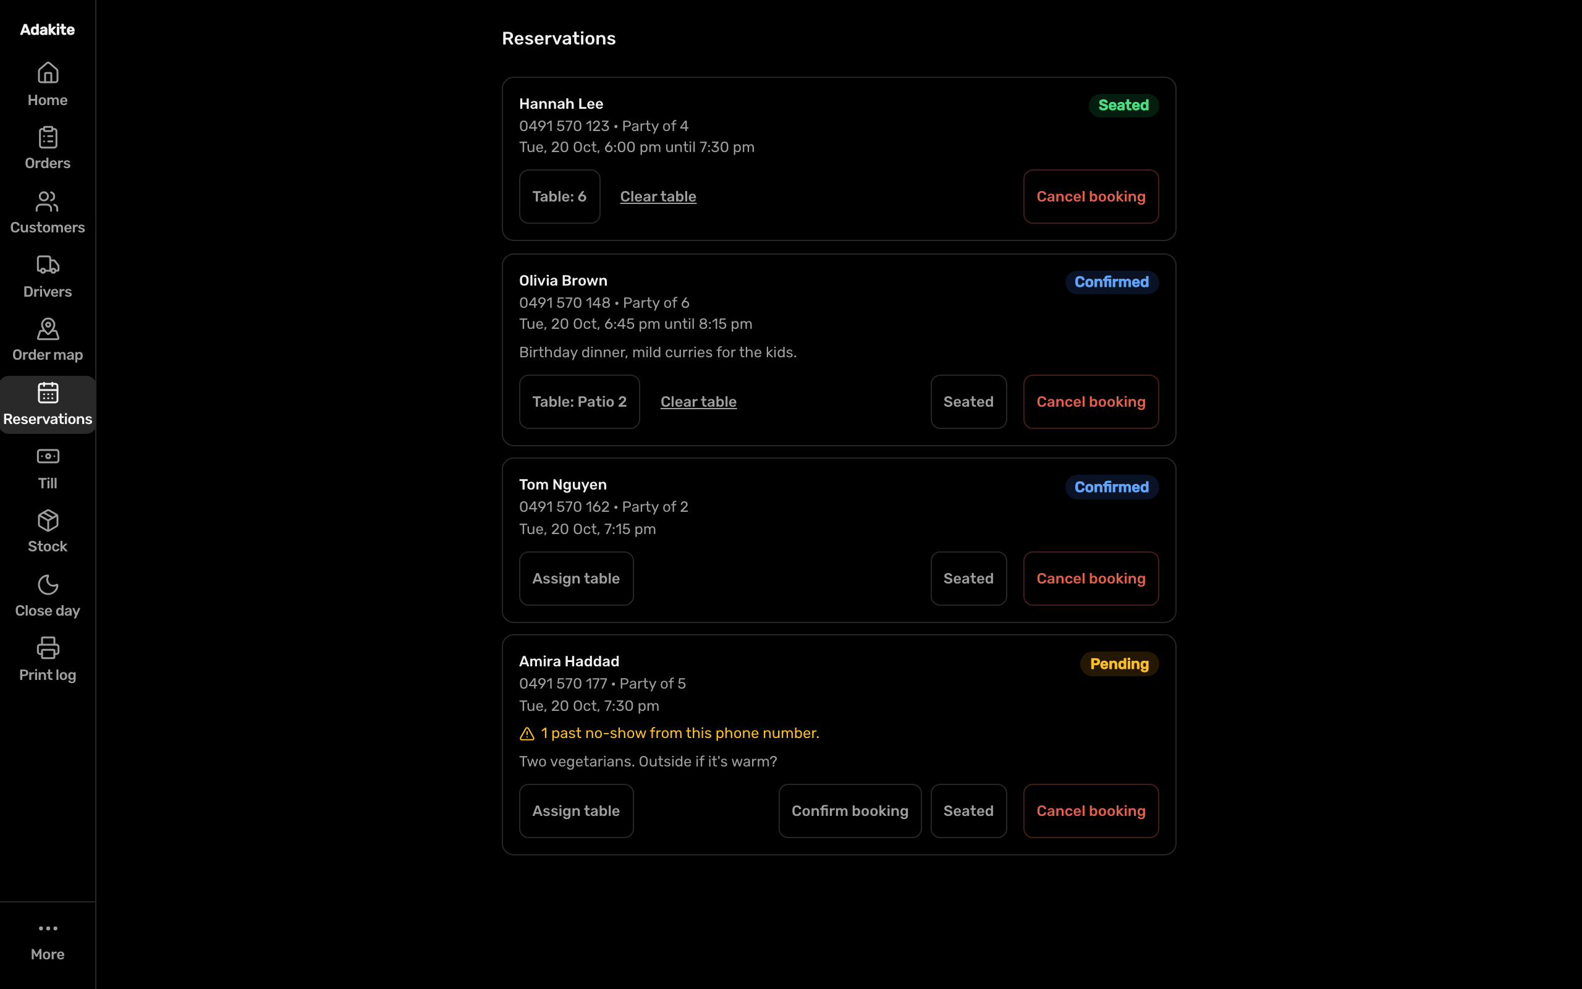The height and width of the screenshot is (989, 1582).
Task: Clear Olivia Brown's Patio 2 table
Action: click(698, 402)
